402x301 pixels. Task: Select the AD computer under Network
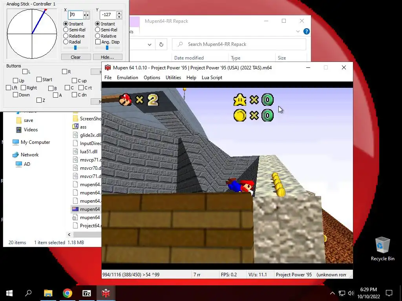point(23,164)
